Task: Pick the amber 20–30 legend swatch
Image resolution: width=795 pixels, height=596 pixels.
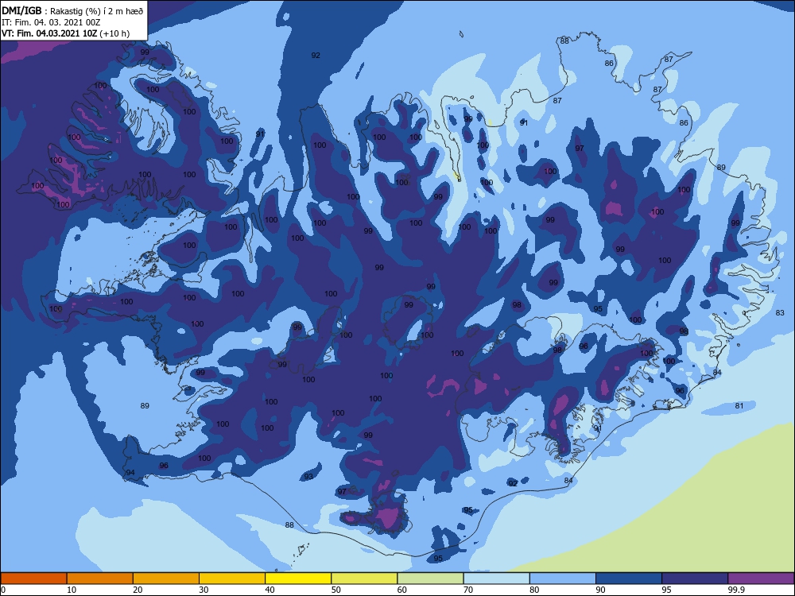Action: [x=166, y=579]
